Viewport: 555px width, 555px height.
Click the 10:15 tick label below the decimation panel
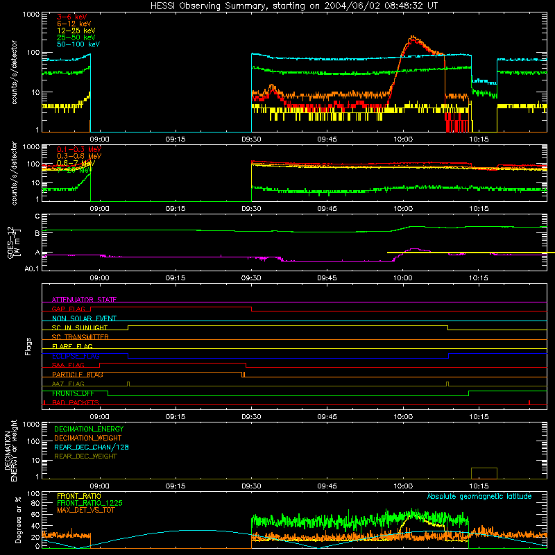click(479, 486)
